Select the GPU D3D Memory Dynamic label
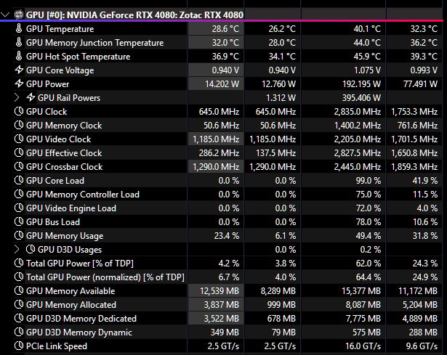The image size is (447, 355). (79, 332)
